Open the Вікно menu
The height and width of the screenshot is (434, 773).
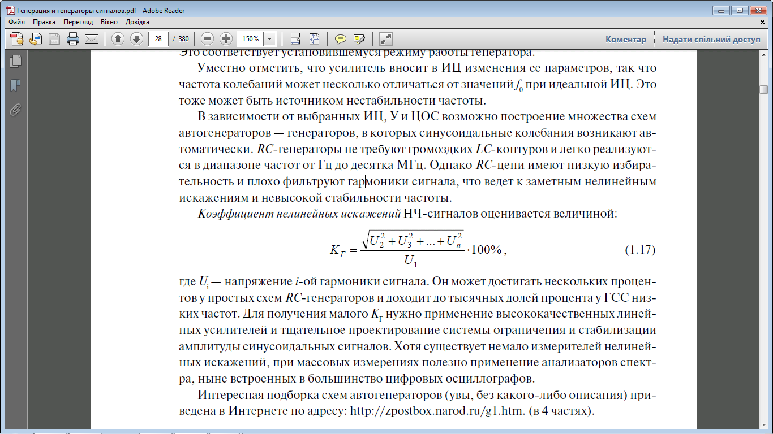(x=109, y=22)
